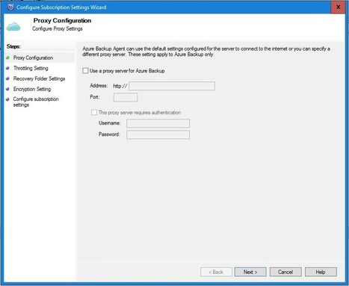This screenshot has height=286, width=349.
Task: Select Throttling Setting step
Action: point(31,68)
